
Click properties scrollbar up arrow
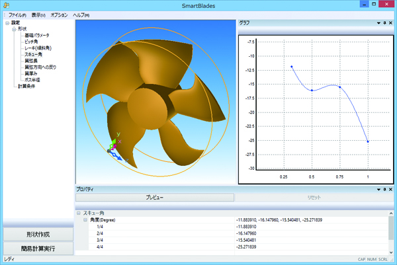pos(391,213)
